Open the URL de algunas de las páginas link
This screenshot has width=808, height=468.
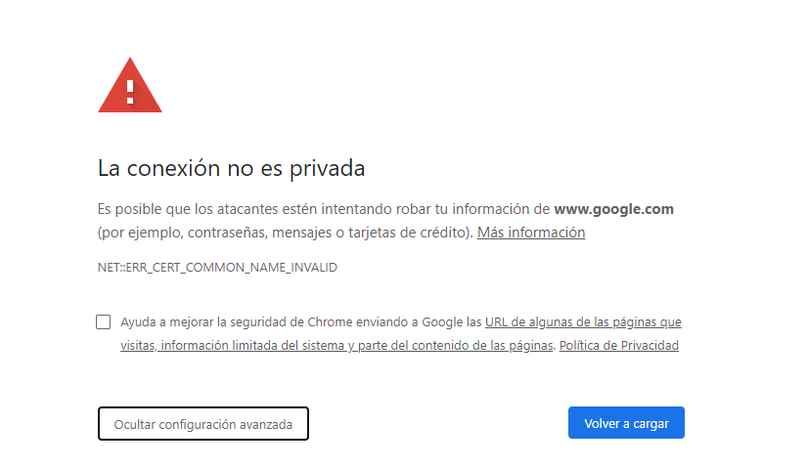point(583,322)
